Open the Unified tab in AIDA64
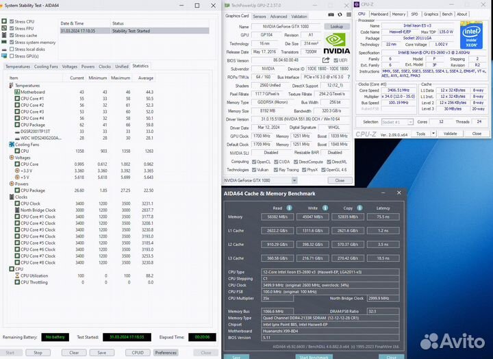Image resolution: width=493 pixels, height=359 pixels. pos(122,66)
